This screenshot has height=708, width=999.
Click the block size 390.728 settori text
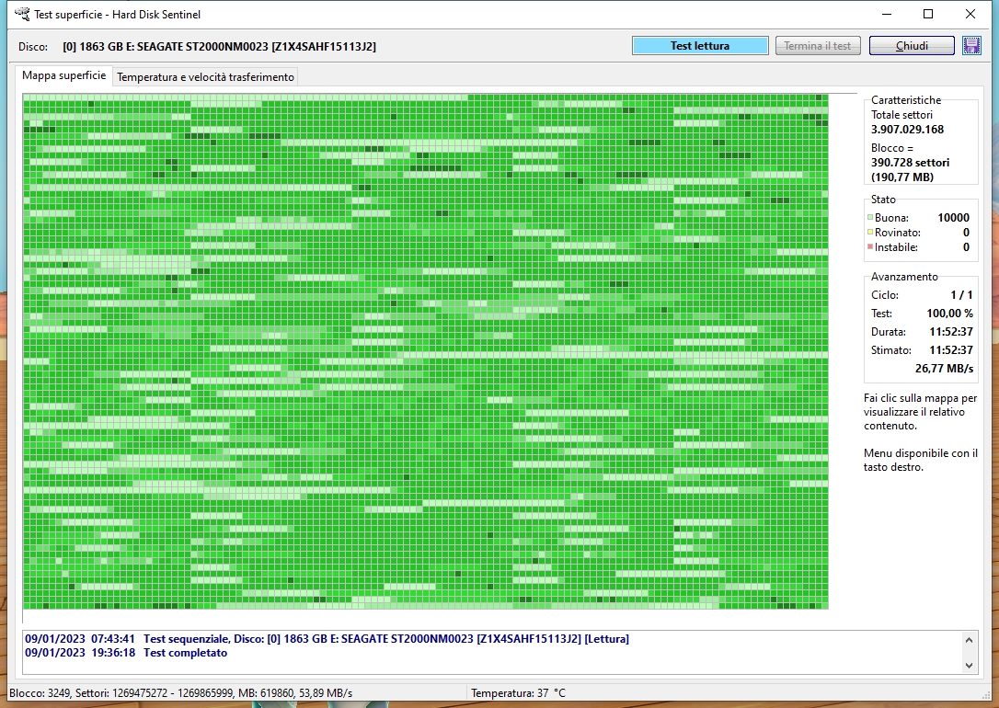pos(910,163)
